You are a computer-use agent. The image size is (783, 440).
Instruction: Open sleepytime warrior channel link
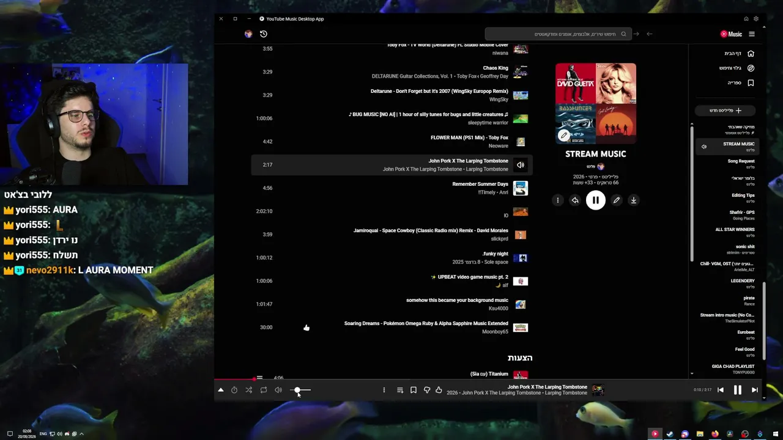(488, 123)
